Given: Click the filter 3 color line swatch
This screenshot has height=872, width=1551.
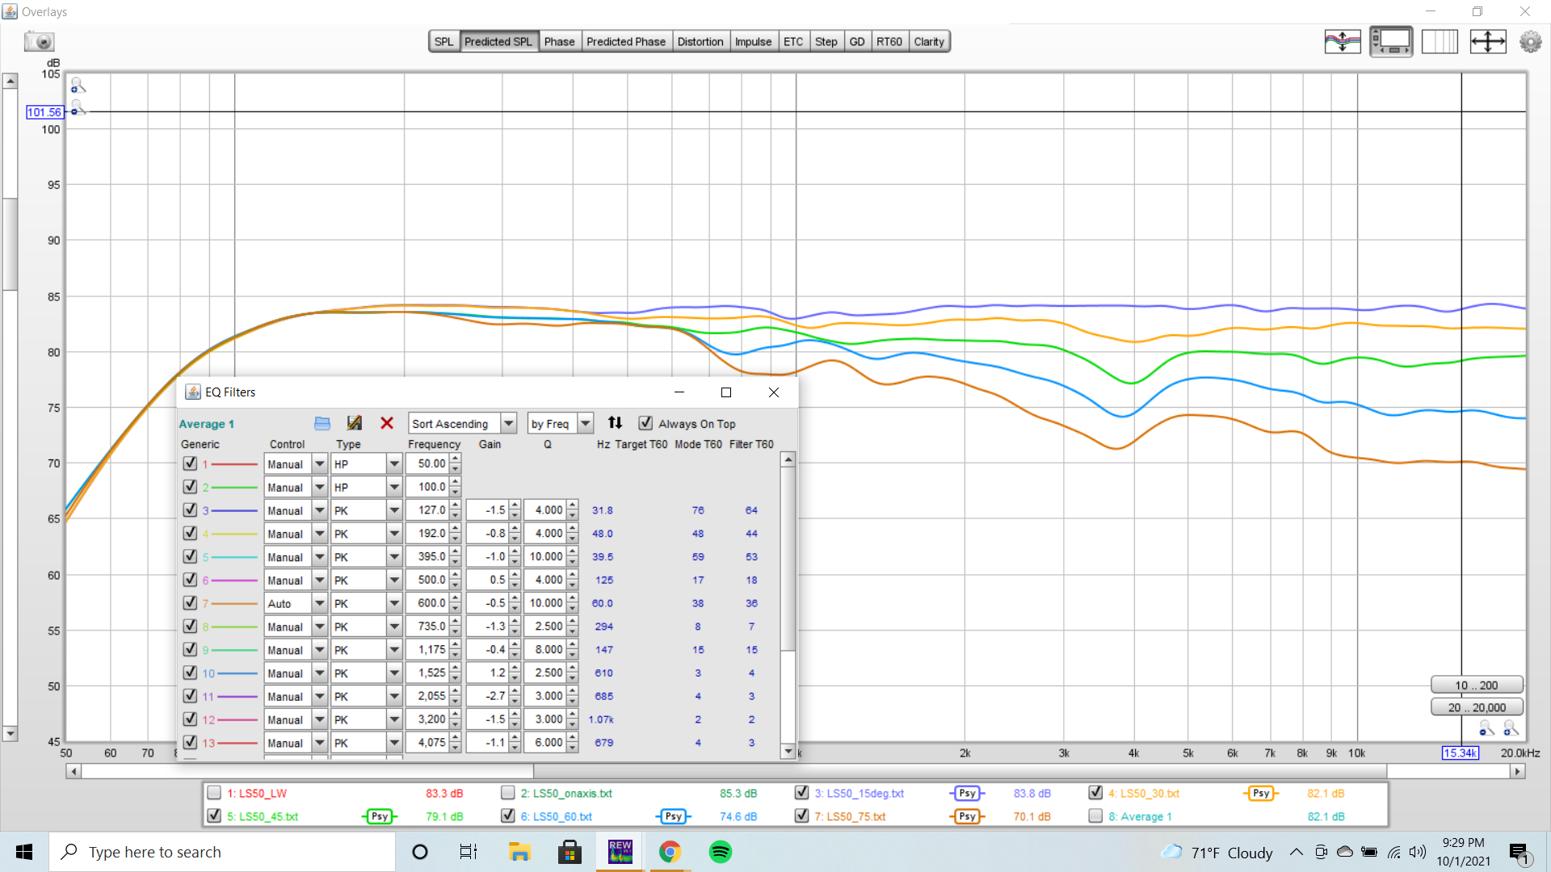Looking at the screenshot, I should pyautogui.click(x=234, y=511).
